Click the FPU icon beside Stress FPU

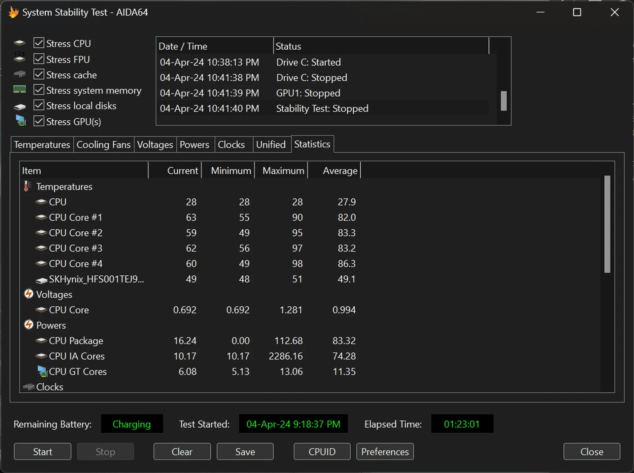point(19,57)
